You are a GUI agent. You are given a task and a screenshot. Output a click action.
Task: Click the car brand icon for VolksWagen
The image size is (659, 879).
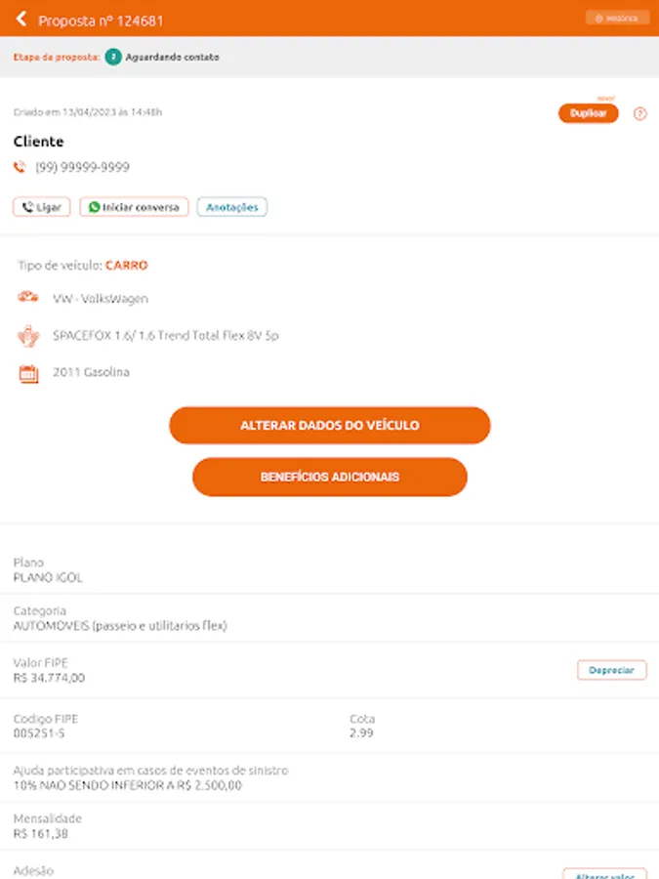click(28, 298)
